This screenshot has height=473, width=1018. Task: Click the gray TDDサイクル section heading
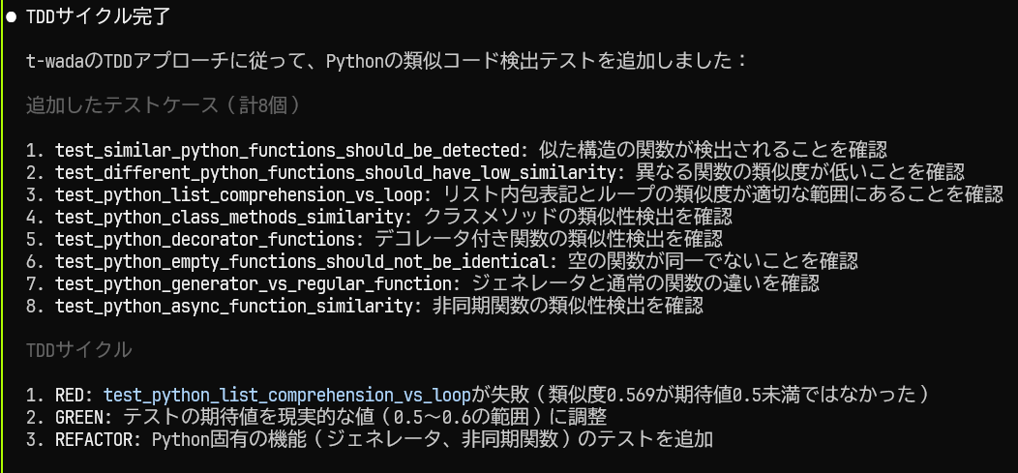click(x=79, y=350)
